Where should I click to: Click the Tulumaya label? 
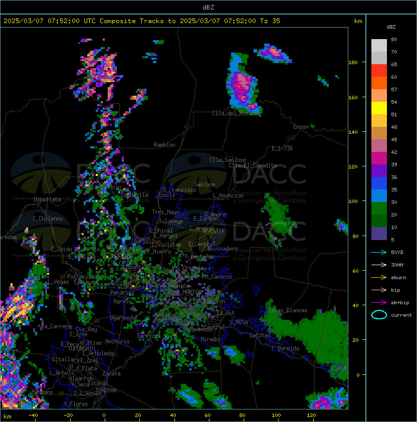(x=171, y=221)
